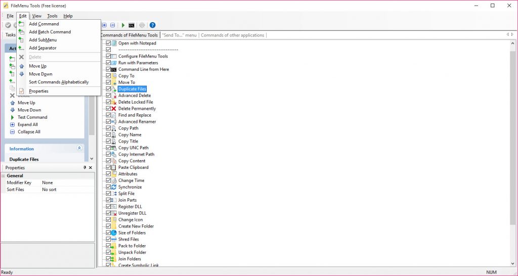
Task: Click Expand All in Actions panel
Action: [28, 124]
